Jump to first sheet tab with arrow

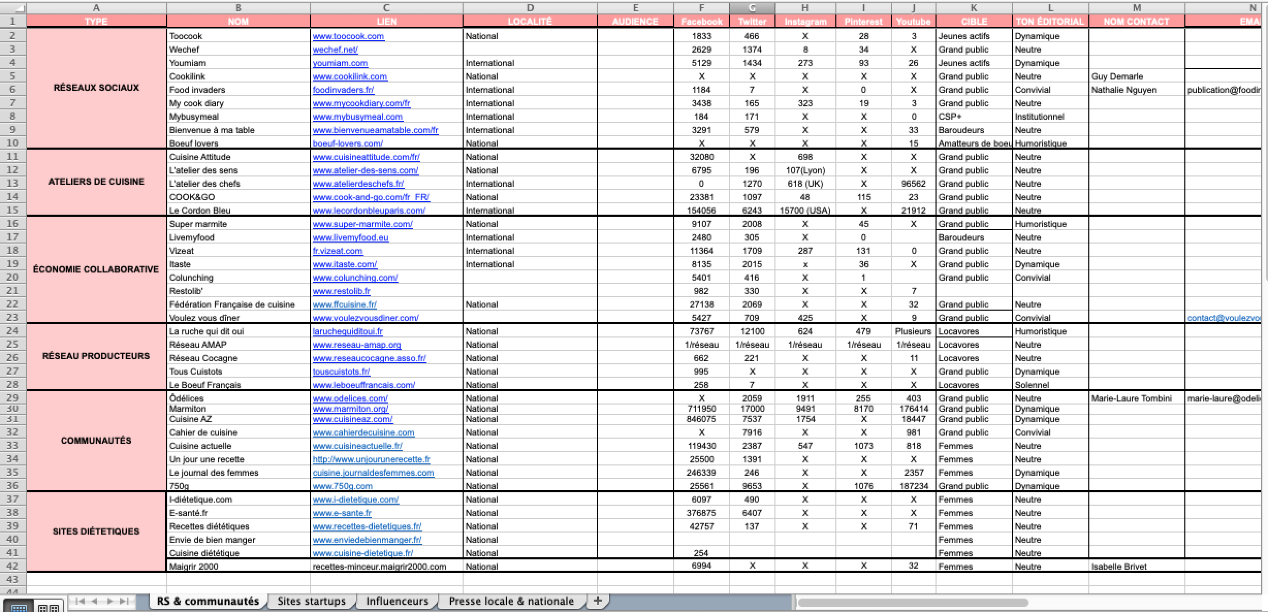[x=80, y=601]
